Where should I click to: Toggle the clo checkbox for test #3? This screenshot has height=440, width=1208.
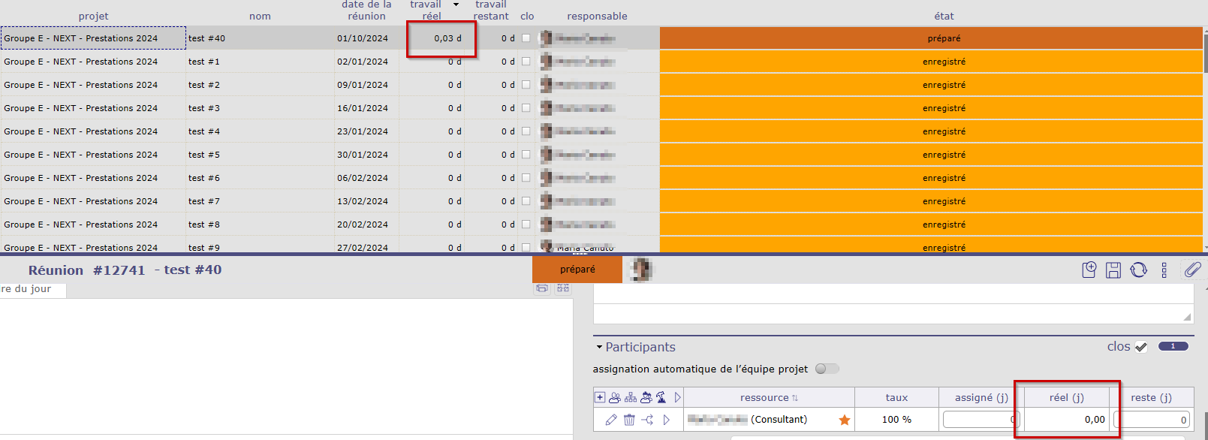pyautogui.click(x=526, y=108)
